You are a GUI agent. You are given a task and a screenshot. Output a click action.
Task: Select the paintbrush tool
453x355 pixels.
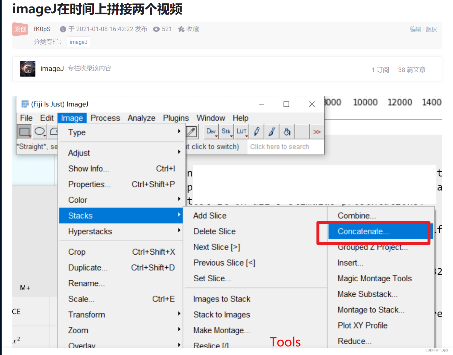click(x=272, y=131)
